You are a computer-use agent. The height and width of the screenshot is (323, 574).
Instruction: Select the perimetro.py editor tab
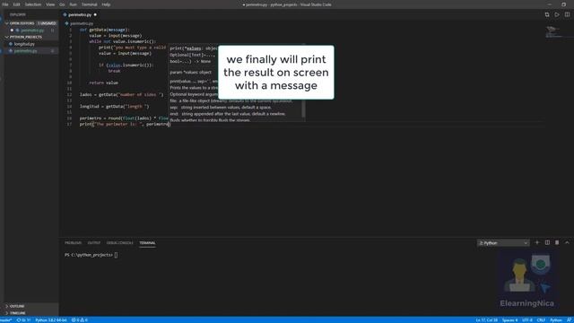(x=80, y=14)
